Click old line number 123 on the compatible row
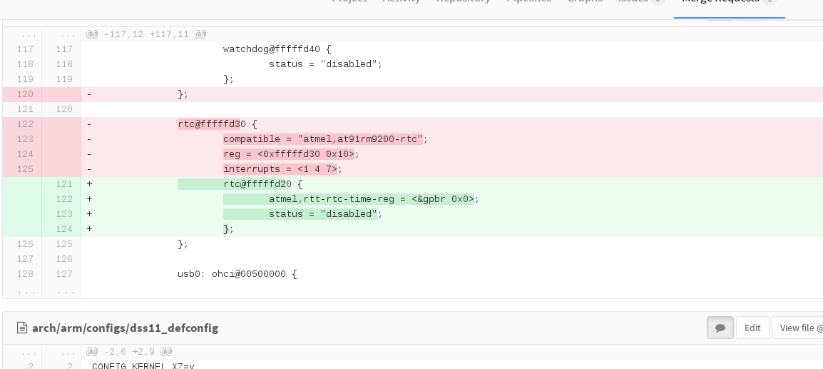 click(25, 138)
